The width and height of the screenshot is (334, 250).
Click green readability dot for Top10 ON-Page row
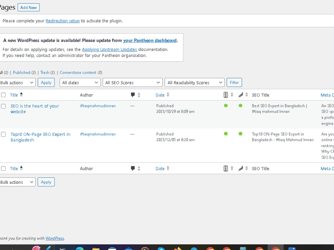[240, 134]
